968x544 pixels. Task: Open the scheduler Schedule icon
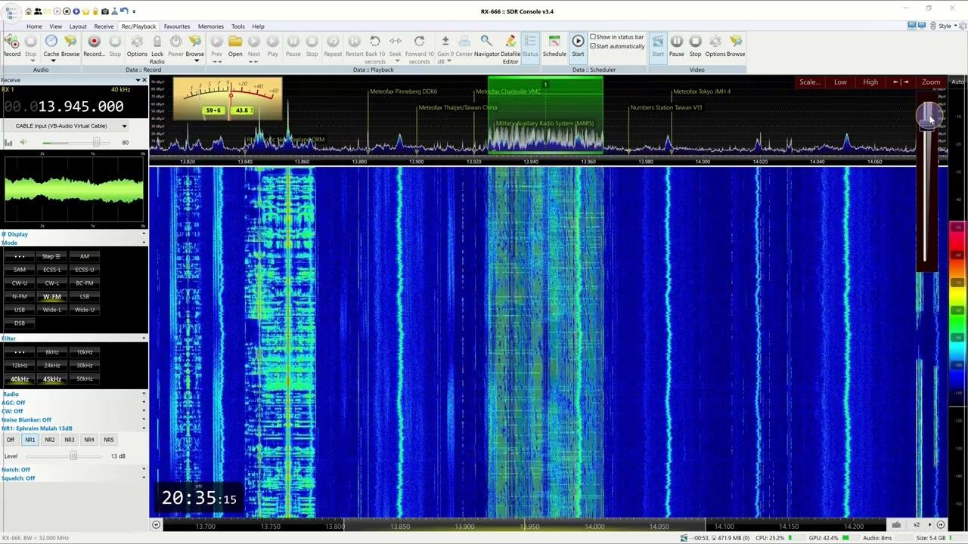(554, 45)
